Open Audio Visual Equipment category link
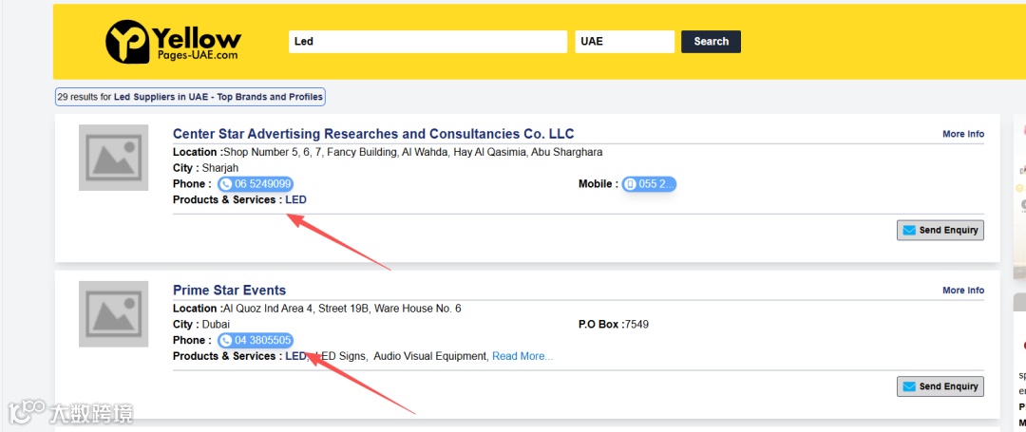 tap(430, 356)
